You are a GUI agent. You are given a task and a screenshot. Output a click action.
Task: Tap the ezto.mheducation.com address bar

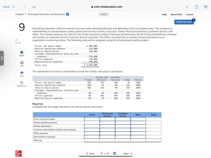pos(107,7)
